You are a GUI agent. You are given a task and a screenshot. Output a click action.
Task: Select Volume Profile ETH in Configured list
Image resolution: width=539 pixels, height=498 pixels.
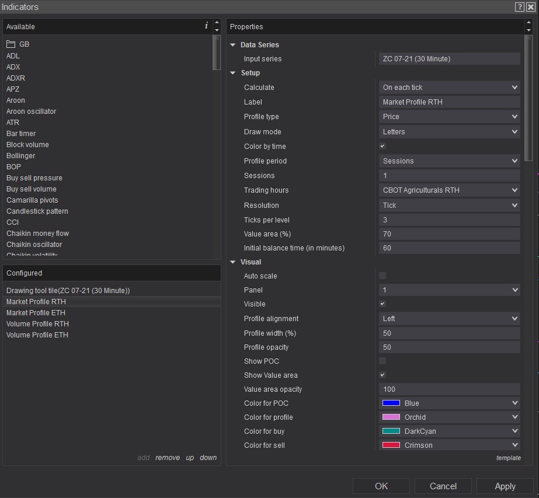click(37, 335)
